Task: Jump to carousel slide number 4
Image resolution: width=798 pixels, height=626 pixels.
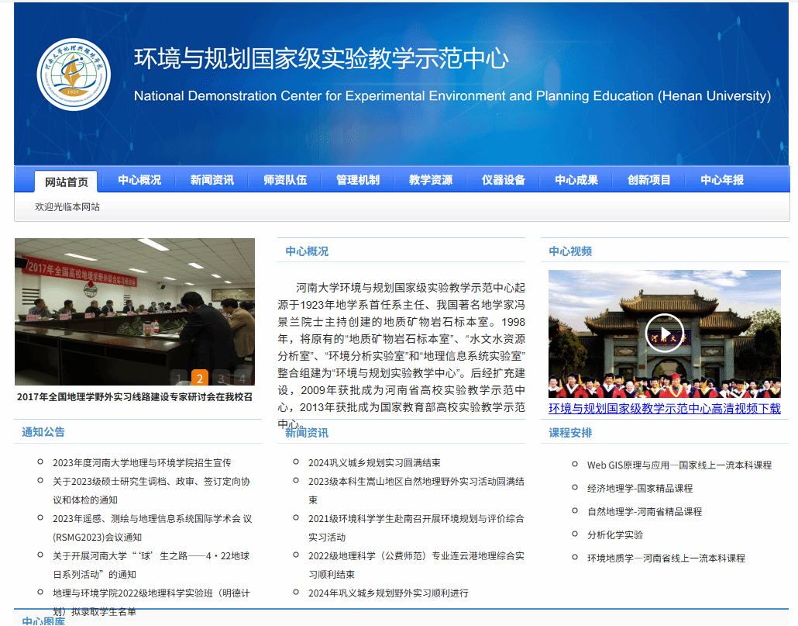Action: coord(242,378)
